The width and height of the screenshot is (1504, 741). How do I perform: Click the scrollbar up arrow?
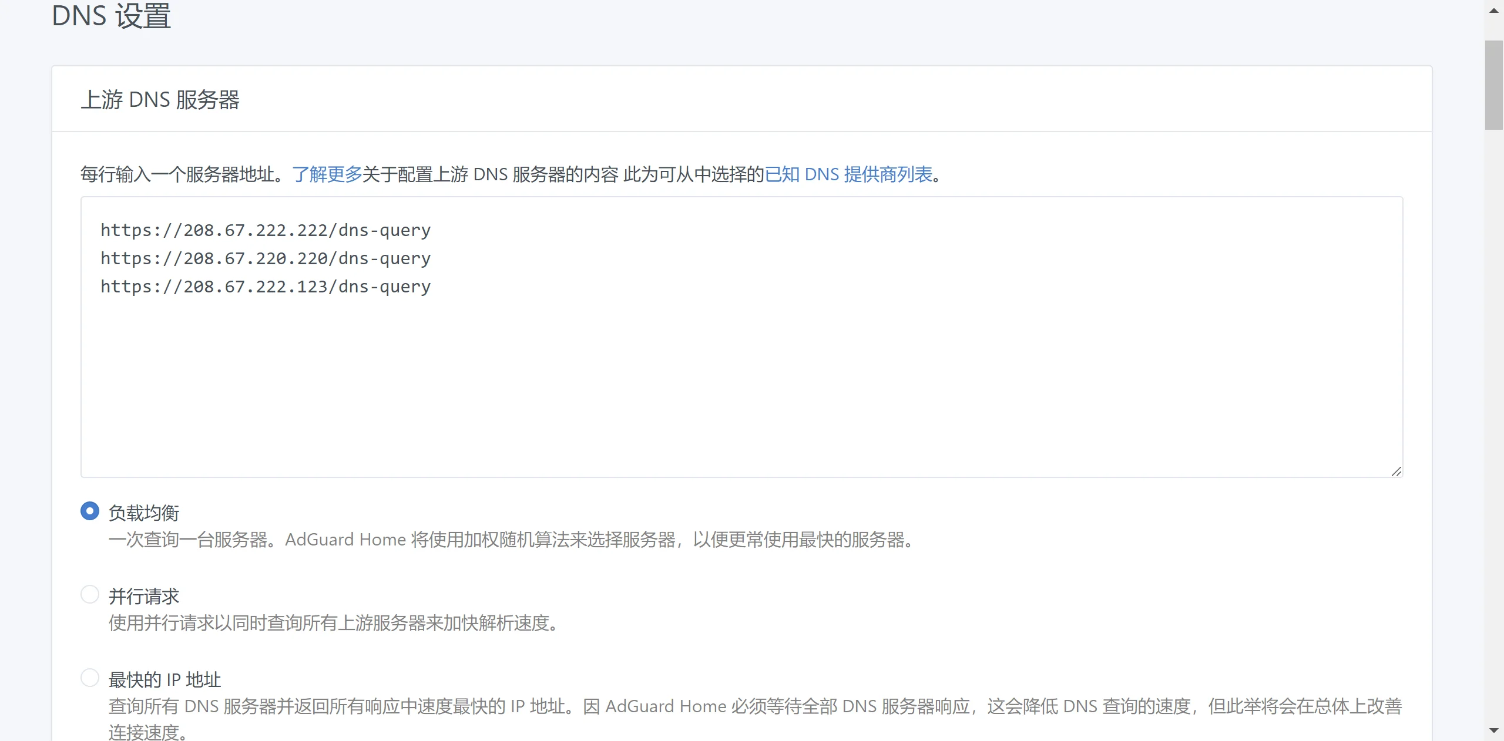click(1493, 11)
